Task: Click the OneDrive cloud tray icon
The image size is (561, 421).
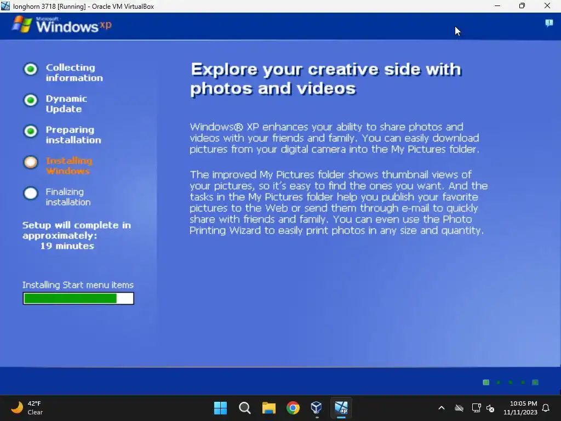Action: 459,408
